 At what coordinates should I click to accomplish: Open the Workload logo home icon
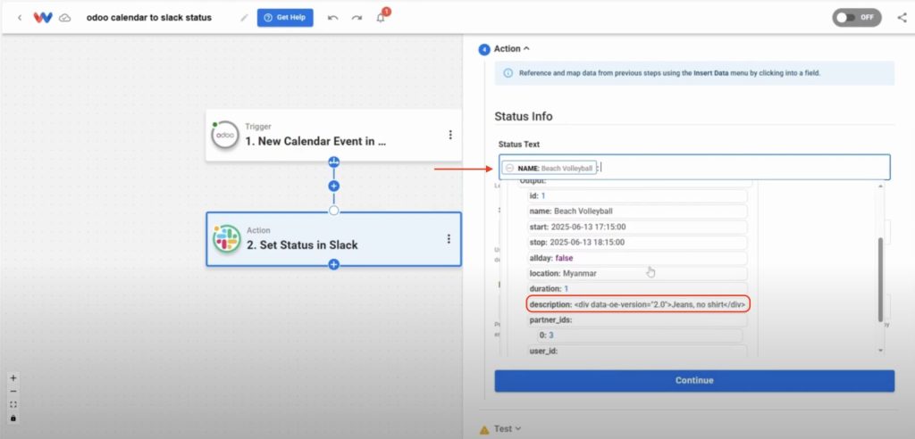click(x=43, y=18)
